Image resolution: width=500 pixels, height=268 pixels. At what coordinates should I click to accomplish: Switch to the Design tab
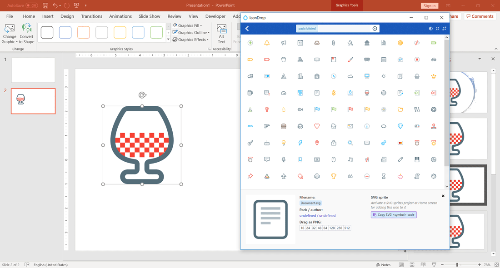tap(67, 16)
